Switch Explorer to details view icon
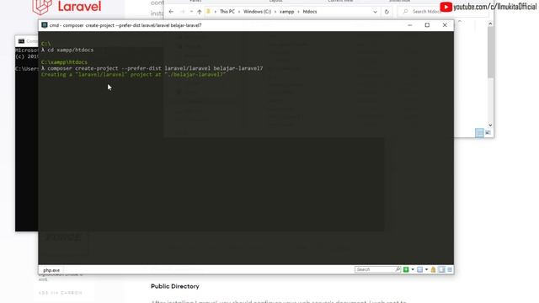This screenshot has width=539, height=303. coord(479,133)
